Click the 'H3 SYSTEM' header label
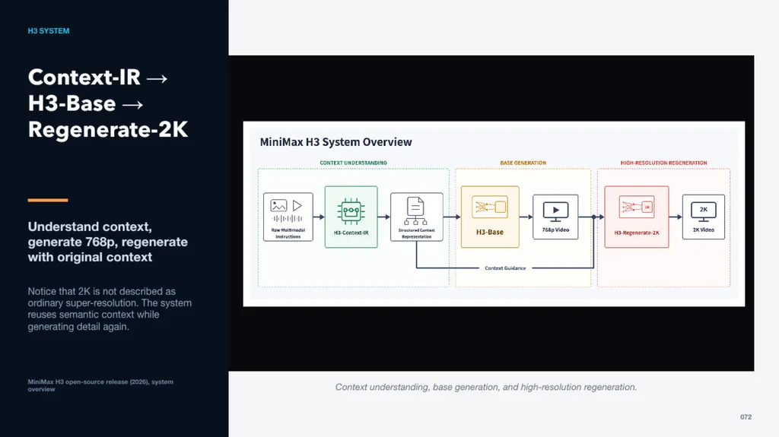Viewport: 779px width, 437px height. tap(49, 31)
